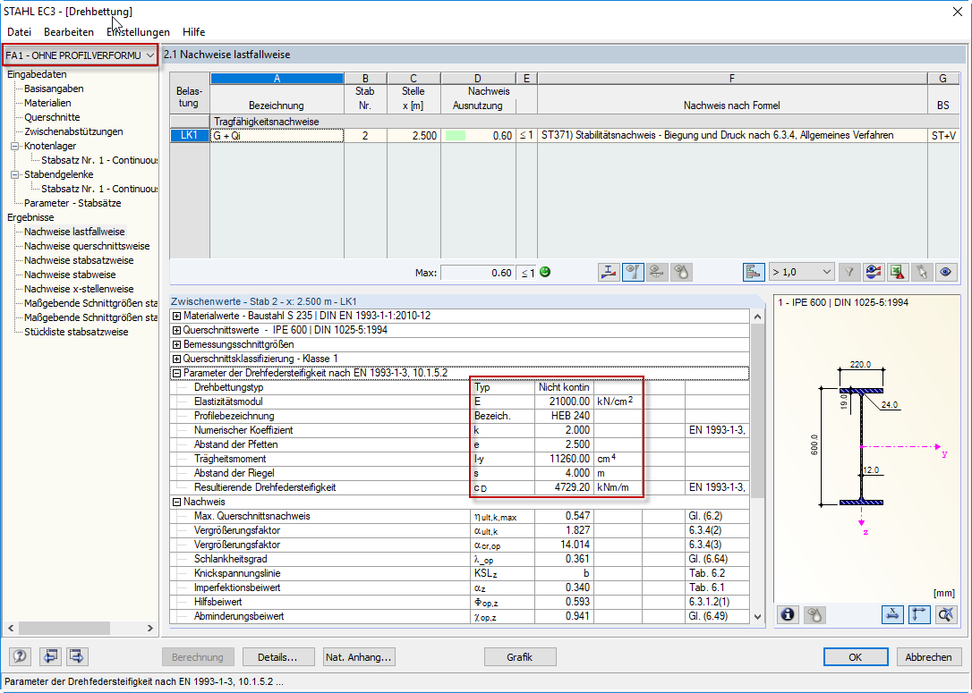This screenshot has width=972, height=693.
Task: Collapse the Stabendgelenke tree node
Action: click(15, 174)
